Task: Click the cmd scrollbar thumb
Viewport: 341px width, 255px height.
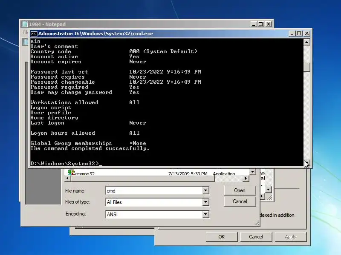Action: tap(306, 67)
